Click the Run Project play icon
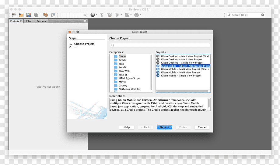This screenshot has height=165, width=280. tap(117, 15)
